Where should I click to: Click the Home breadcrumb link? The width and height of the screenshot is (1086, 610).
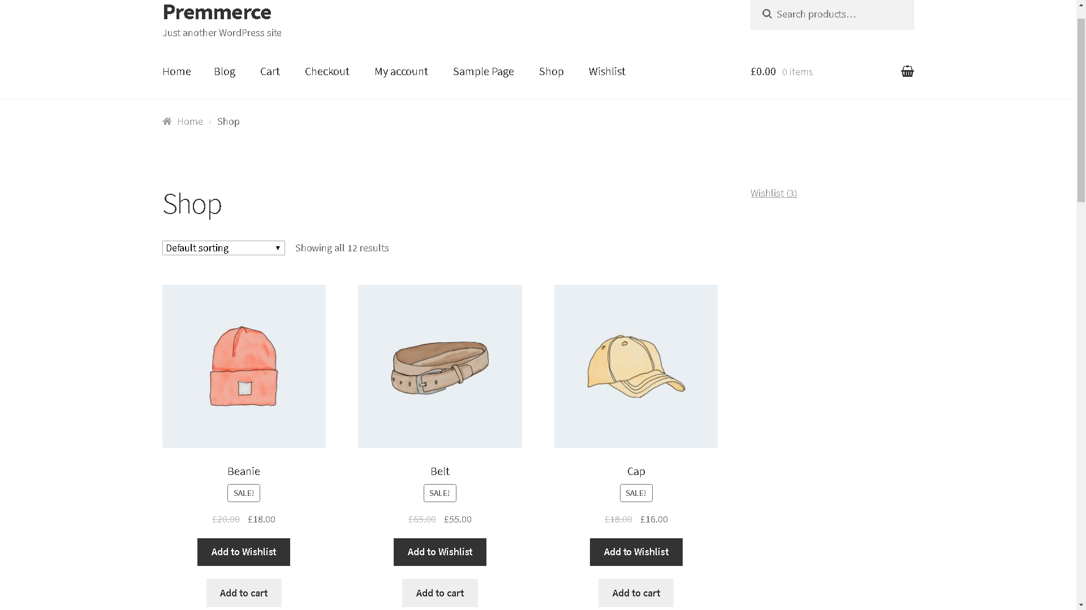pyautogui.click(x=189, y=121)
